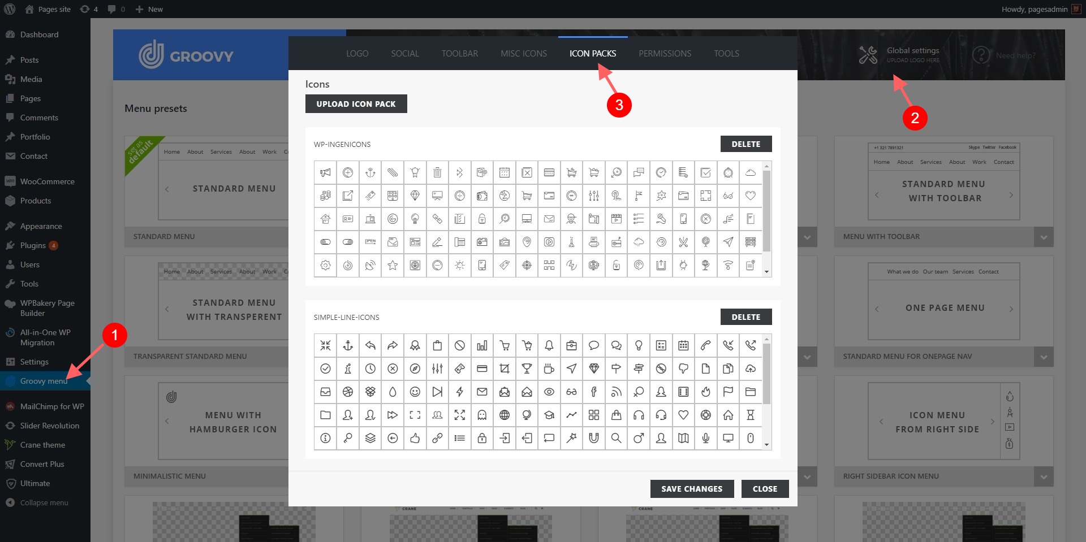Pick the scissors icon in WP-INGENICONS
Viewport: 1086px width, 542px height.
[683, 242]
